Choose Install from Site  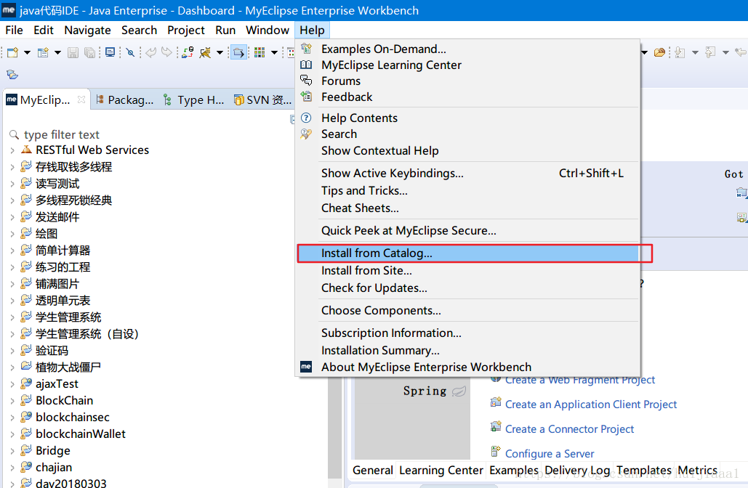click(x=467, y=271)
